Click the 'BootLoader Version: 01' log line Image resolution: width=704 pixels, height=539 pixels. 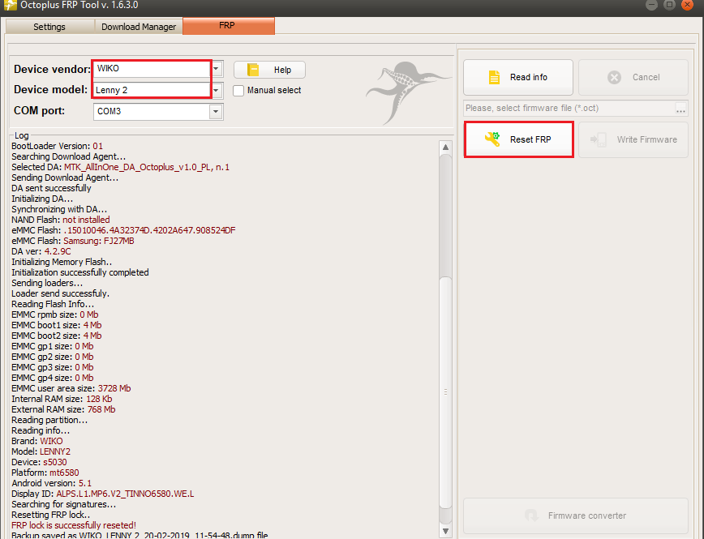57,146
